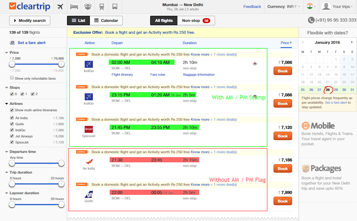The width and height of the screenshot is (357, 221).
Task: Open the Hotels bed icon
Action: pyautogui.click(x=74, y=7)
